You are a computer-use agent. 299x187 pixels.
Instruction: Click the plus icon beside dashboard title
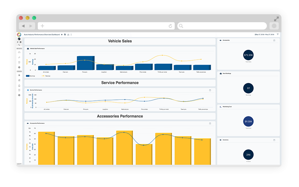62,34
